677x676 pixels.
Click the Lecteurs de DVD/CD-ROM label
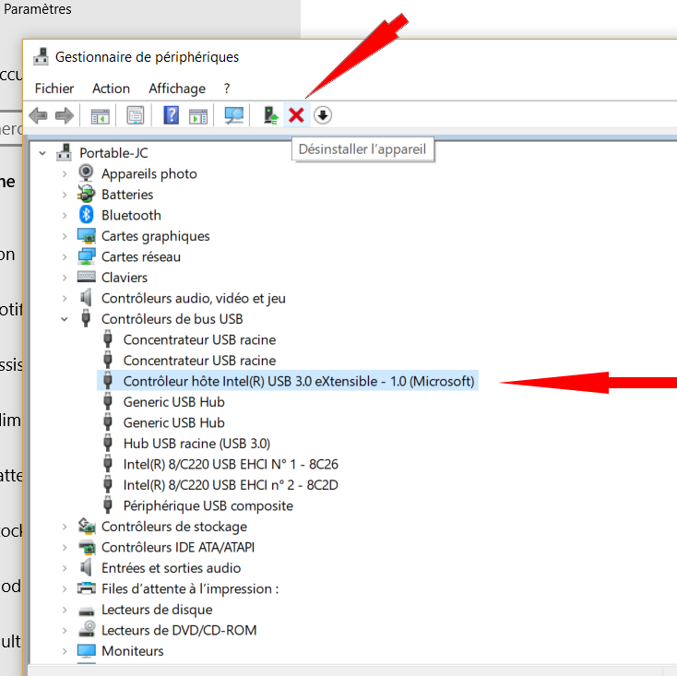tap(179, 630)
